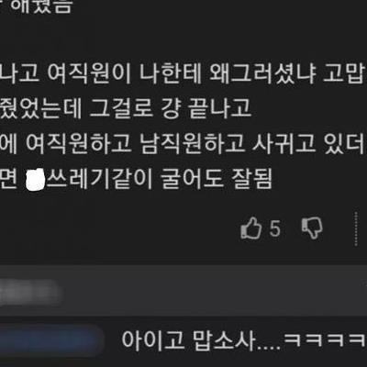
Task: Click the phrase 그걸로 걍 끝나고
Action: click(x=171, y=109)
